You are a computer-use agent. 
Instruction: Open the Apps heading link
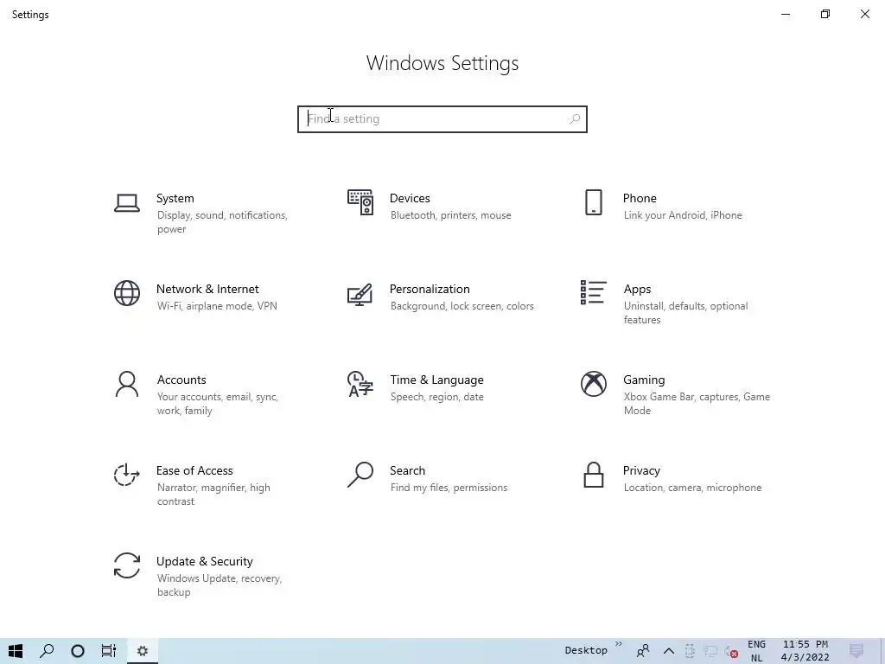coord(637,290)
